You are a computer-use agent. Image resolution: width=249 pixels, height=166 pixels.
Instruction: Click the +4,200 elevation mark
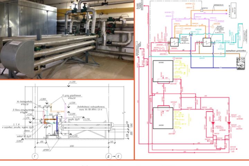click(x=72, y=82)
